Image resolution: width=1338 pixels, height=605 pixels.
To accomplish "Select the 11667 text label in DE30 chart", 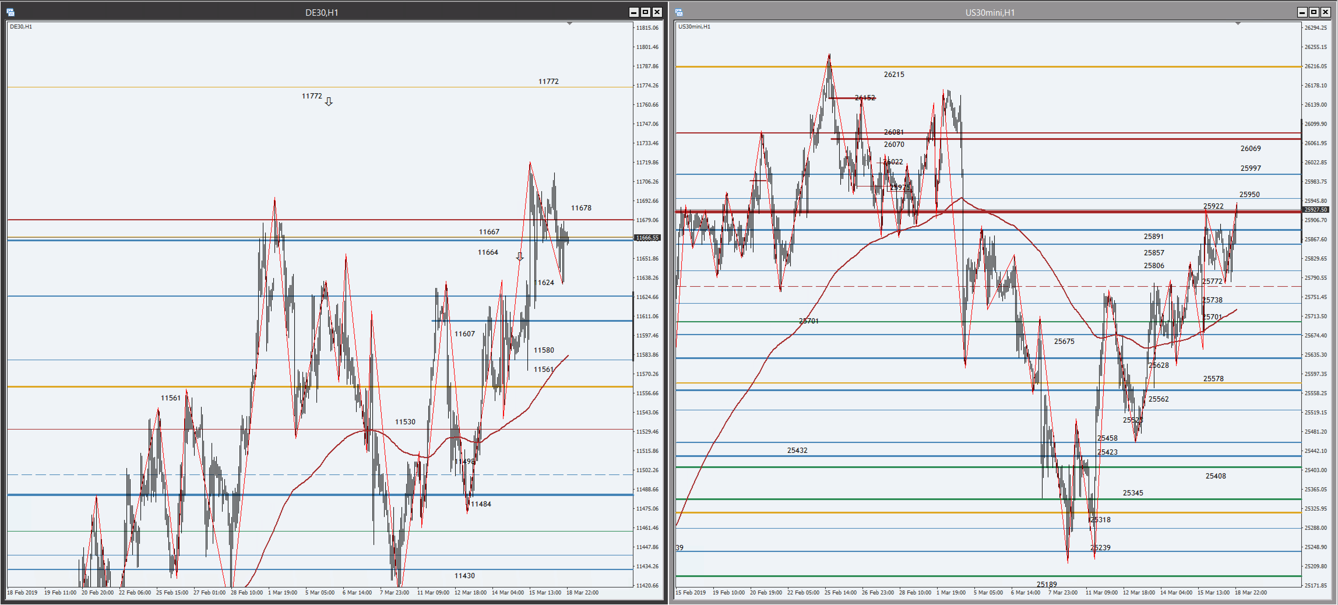I will (489, 232).
